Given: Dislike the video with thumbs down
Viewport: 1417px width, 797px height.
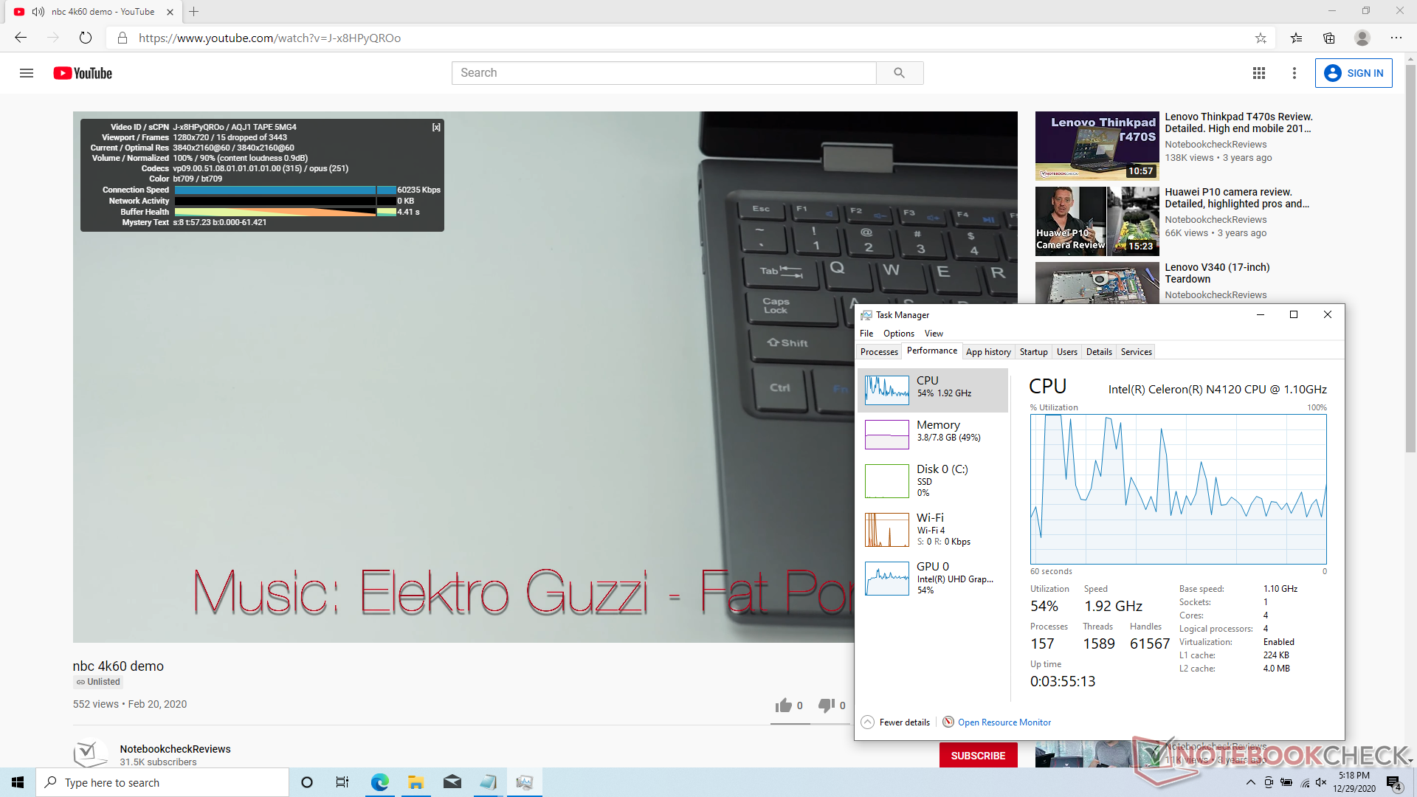Looking at the screenshot, I should tap(826, 705).
